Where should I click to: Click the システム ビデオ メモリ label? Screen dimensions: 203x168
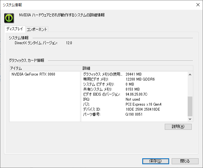98,84
